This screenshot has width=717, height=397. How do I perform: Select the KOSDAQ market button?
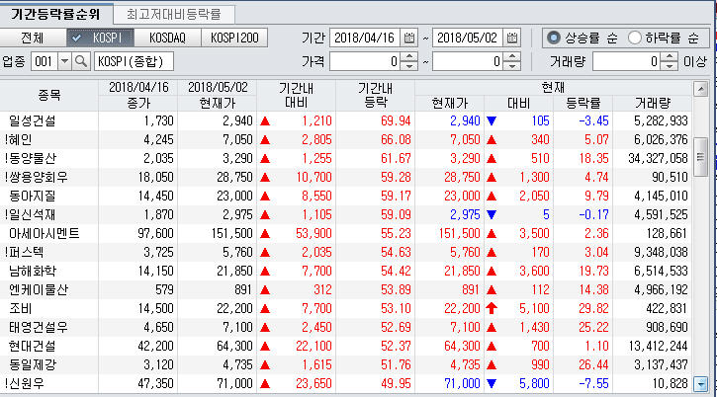(167, 38)
